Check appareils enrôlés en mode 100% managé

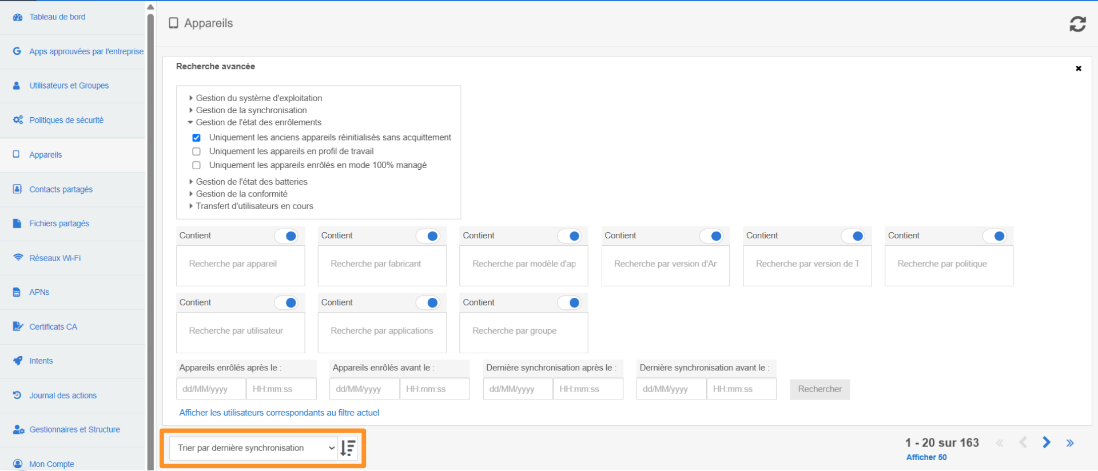(x=197, y=165)
